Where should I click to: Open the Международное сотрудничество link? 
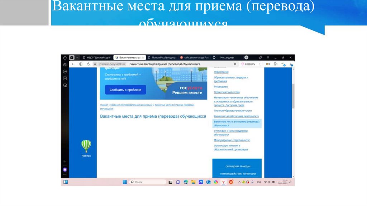[232, 140]
